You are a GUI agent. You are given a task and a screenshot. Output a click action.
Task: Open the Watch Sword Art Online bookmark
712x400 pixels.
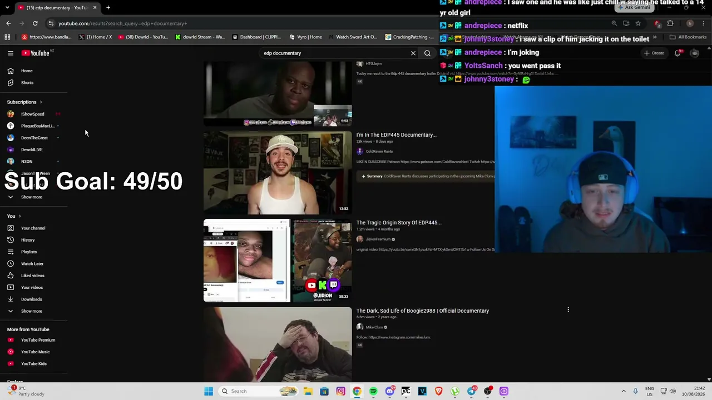click(353, 37)
